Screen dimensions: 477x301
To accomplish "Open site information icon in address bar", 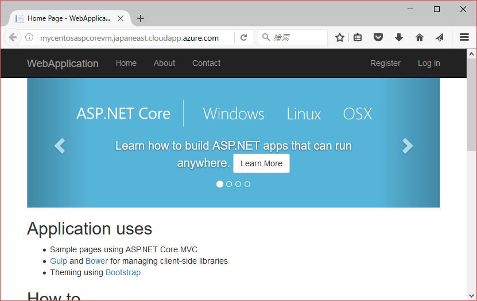I will tap(29, 37).
